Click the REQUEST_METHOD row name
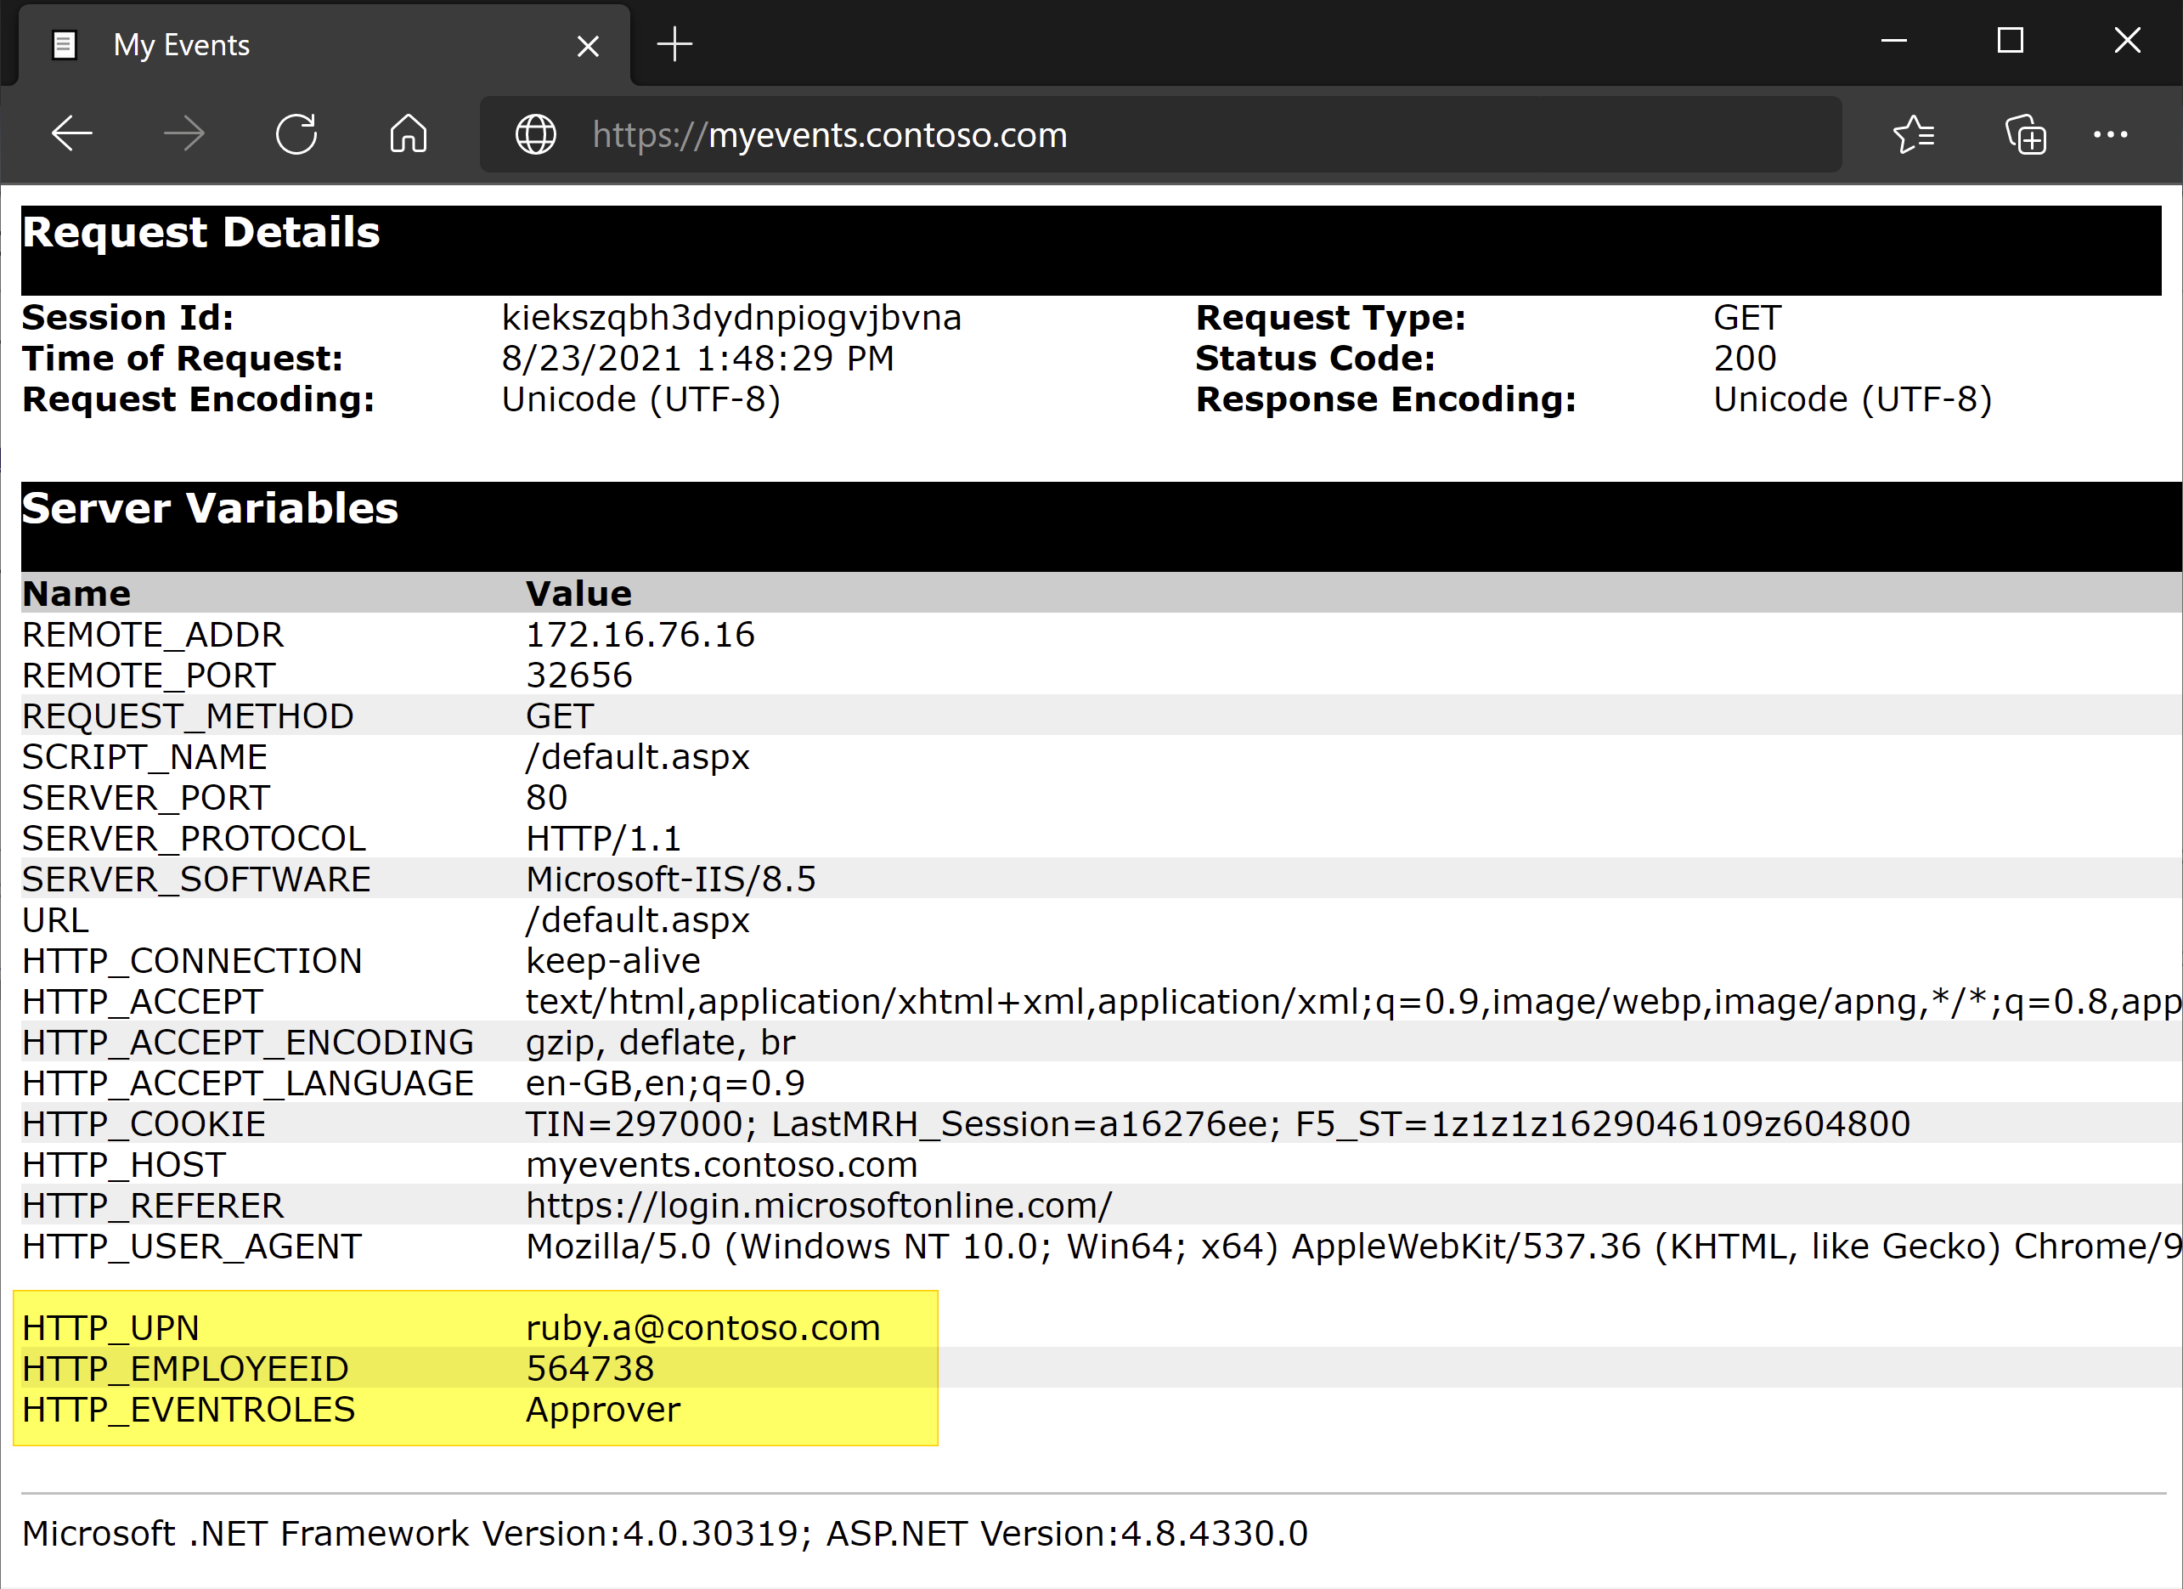2183x1589 pixels. 188,716
